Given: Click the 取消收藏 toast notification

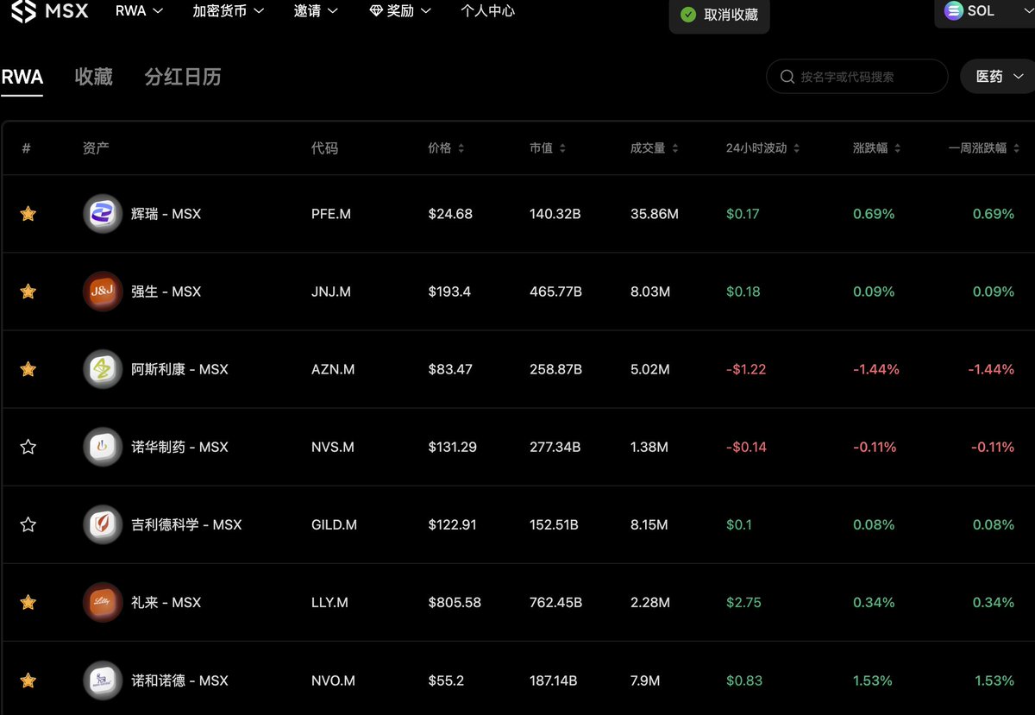Looking at the screenshot, I should (x=719, y=15).
